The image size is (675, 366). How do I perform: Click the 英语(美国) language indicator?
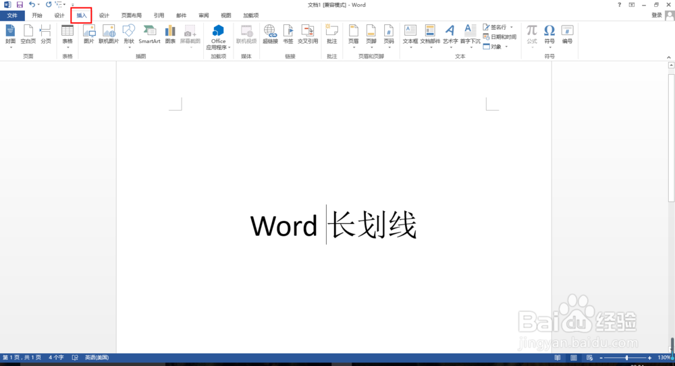(97, 357)
